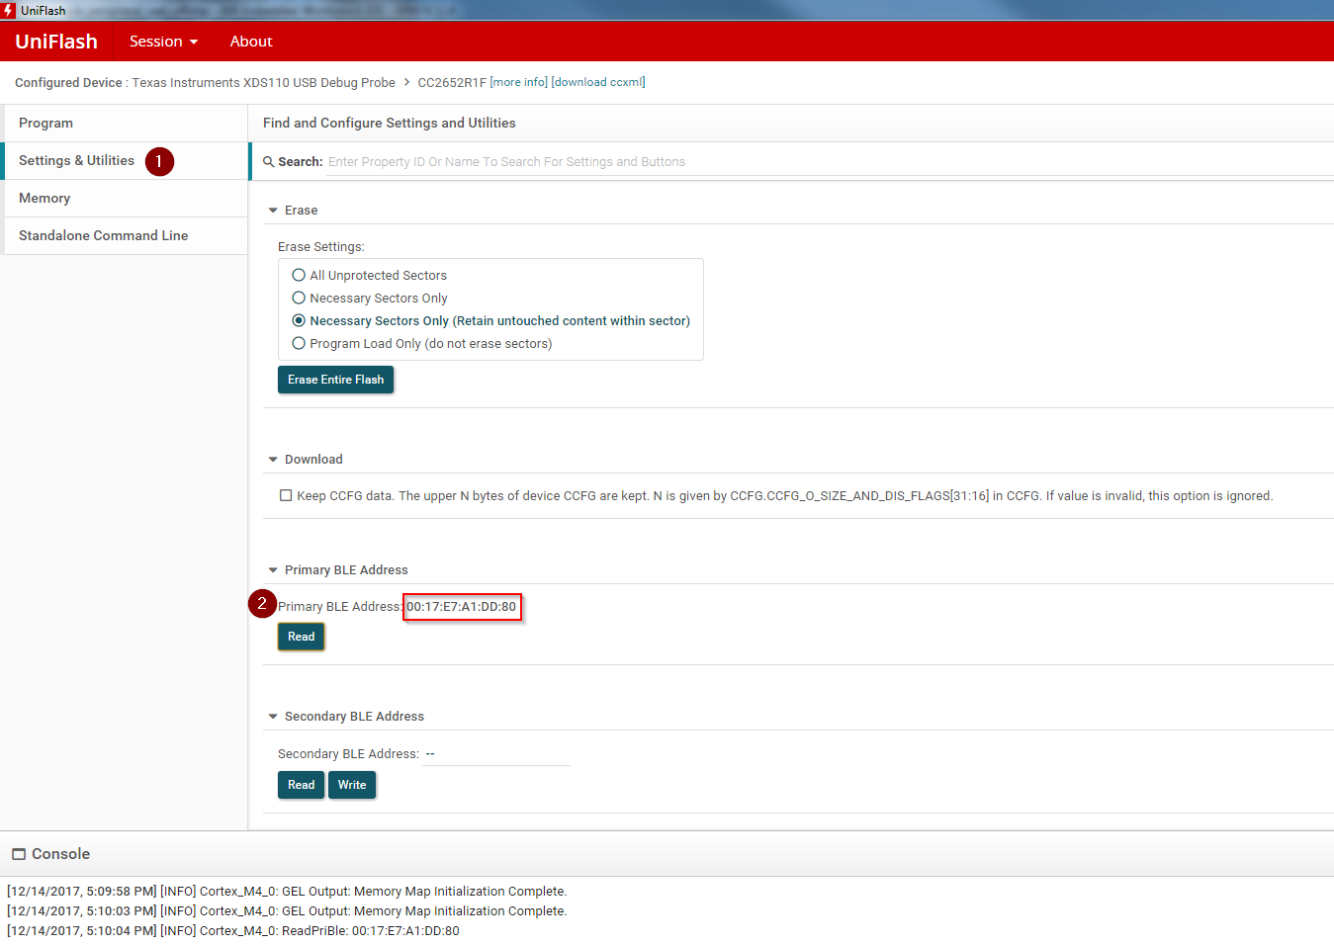This screenshot has width=1334, height=946.
Task: Collapse the Download section
Action: click(273, 460)
